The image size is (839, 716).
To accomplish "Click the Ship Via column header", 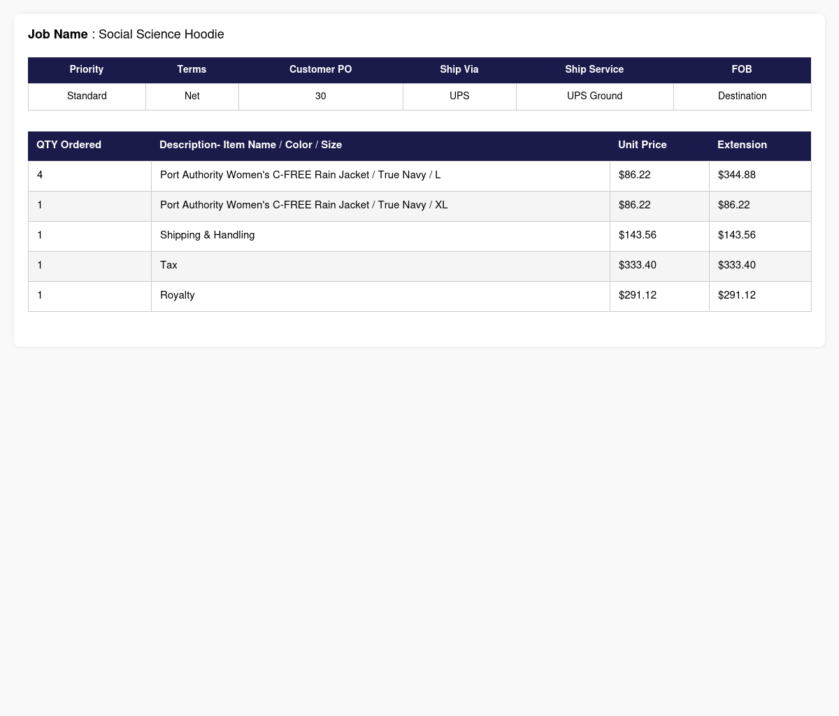I will 459,69.
